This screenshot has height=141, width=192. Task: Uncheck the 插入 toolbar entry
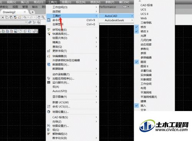(154, 106)
